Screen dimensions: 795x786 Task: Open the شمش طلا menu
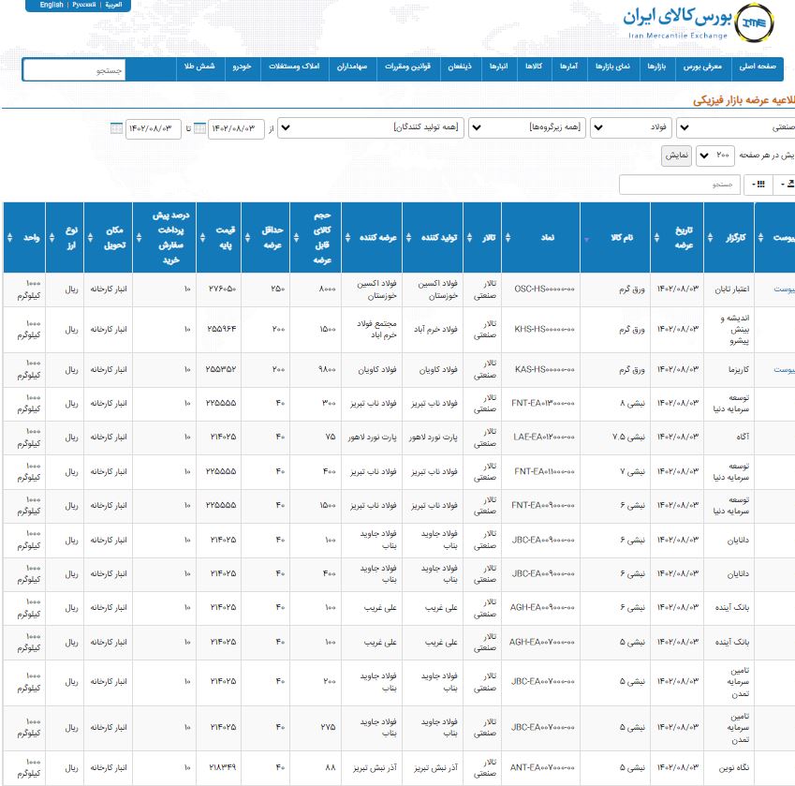[199, 67]
